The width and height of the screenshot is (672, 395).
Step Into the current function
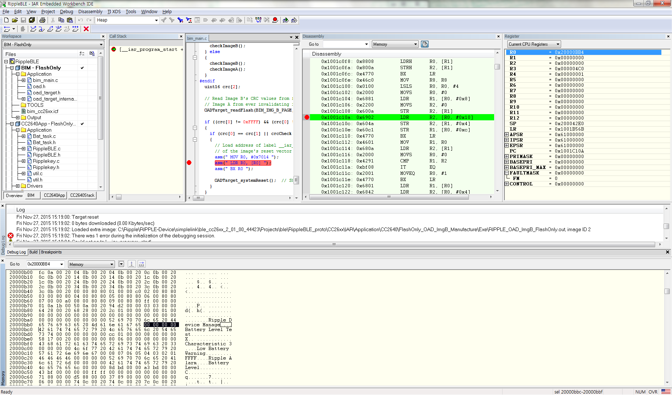click(42, 29)
